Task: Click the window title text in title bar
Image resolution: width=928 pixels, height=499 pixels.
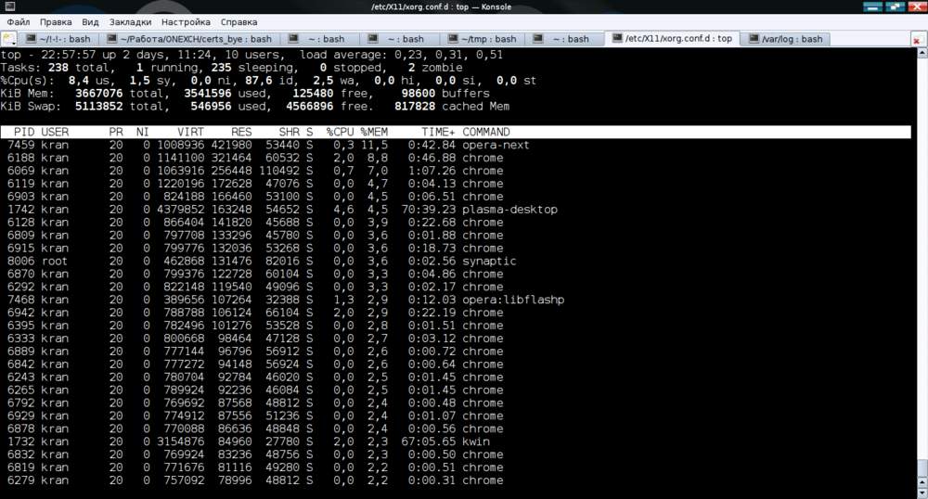Action: point(441,6)
